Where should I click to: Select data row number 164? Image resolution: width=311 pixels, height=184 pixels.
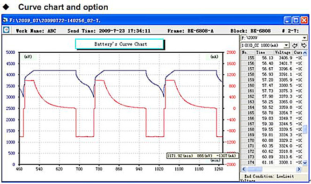coord(272,107)
